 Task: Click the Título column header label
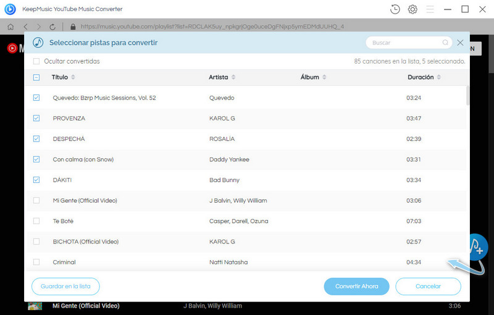pos(60,77)
